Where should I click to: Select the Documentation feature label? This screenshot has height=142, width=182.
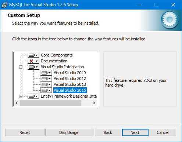(x=54, y=61)
